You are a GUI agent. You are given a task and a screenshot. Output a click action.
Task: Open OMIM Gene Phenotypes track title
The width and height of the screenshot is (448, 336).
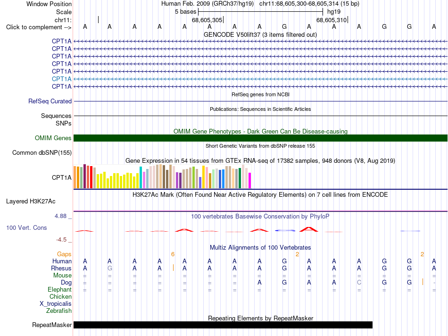[260, 131]
